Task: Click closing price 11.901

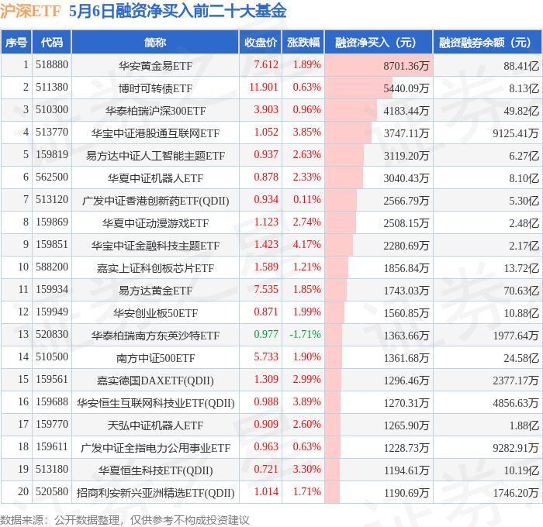Action: pyautogui.click(x=264, y=87)
